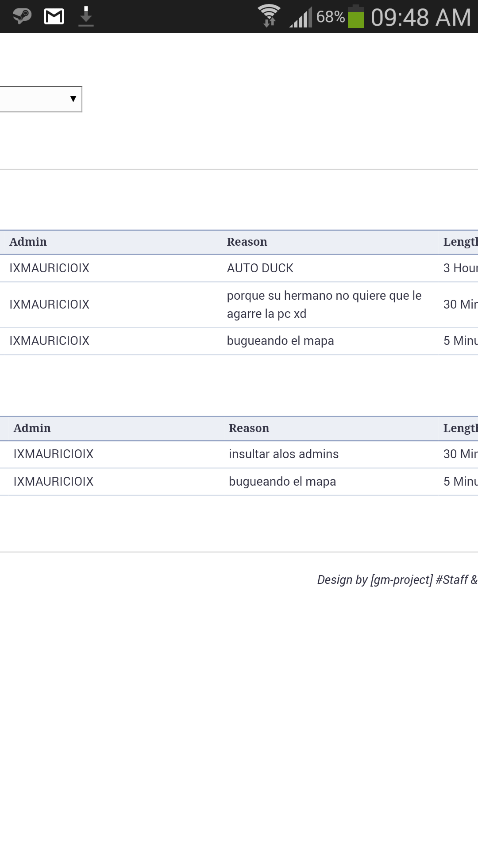
Task: Tap the cellular signal bars icon
Action: (x=301, y=17)
